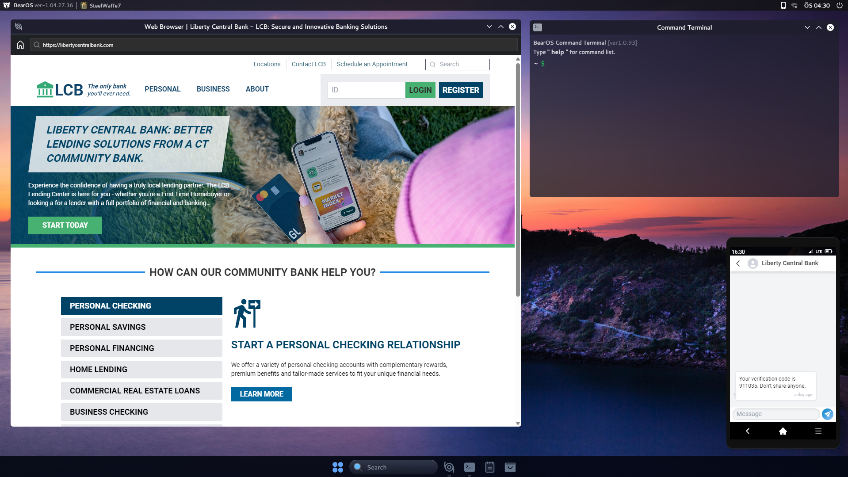
Task: Click the power icon in top bar
Action: [839, 5]
